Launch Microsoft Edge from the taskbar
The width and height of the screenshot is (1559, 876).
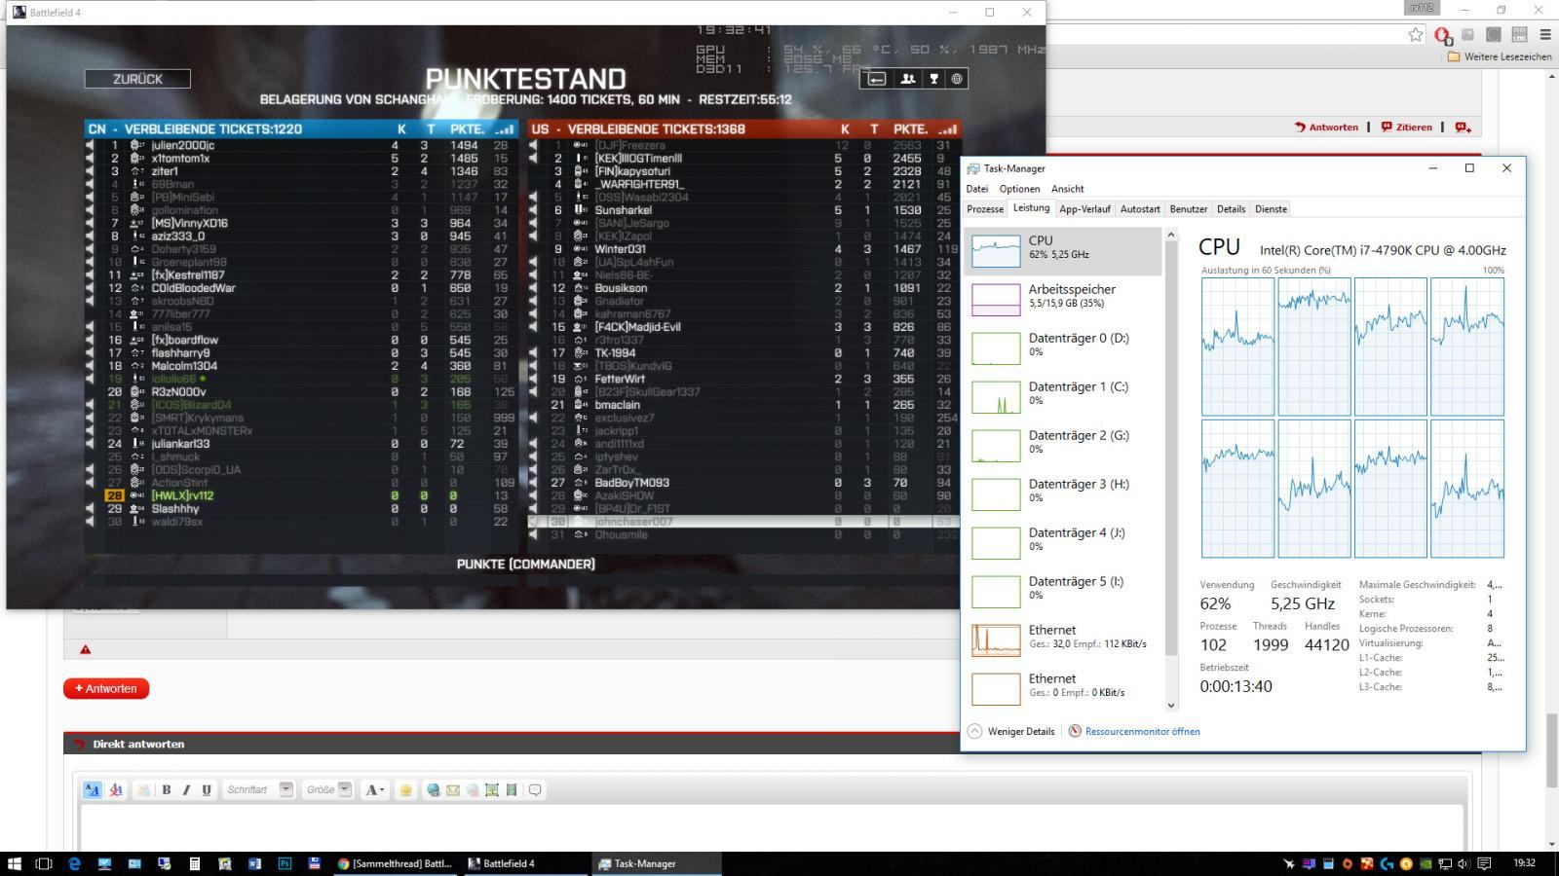[x=74, y=863]
